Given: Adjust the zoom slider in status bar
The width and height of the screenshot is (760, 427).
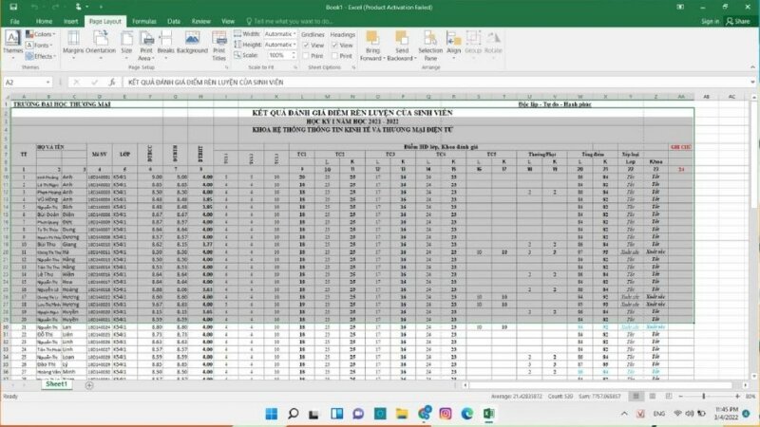Looking at the screenshot, I should pyautogui.click(x=704, y=396).
